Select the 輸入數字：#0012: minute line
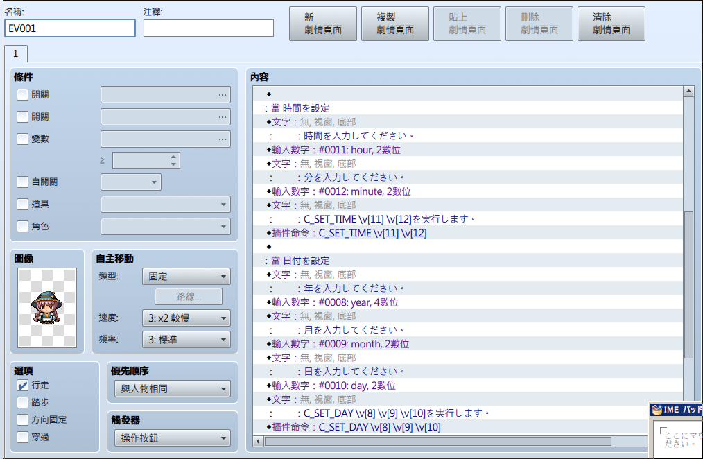The image size is (703, 459). tap(468, 191)
